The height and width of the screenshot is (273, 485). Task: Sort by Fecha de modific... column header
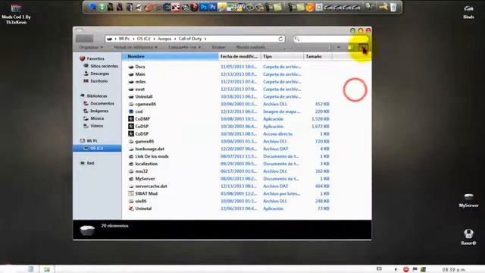(239, 56)
